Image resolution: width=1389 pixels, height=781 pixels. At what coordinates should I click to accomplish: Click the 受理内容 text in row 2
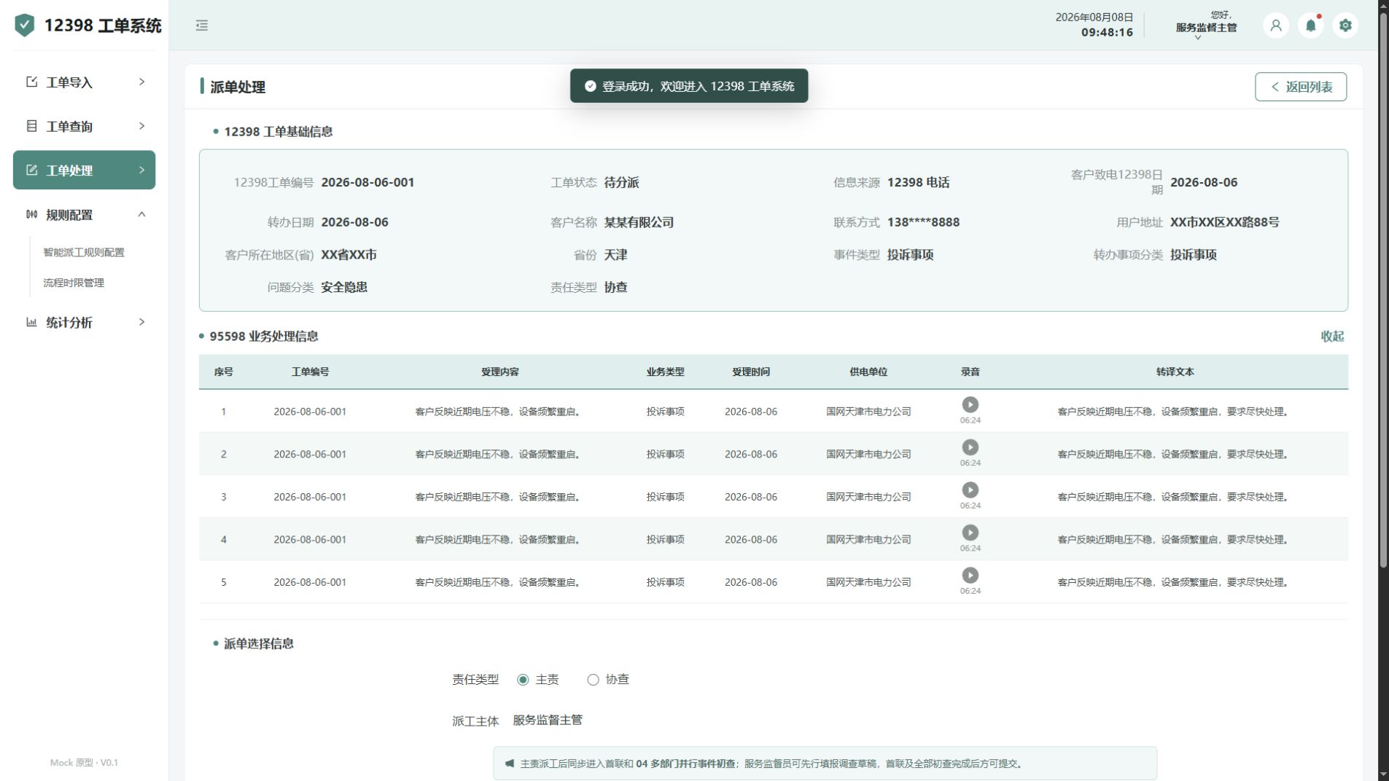pyautogui.click(x=499, y=454)
